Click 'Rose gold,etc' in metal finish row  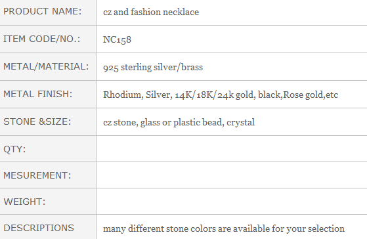click(311, 95)
